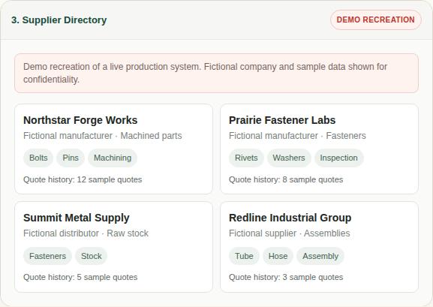This screenshot has width=433, height=307.
Task: Click 'Fictional manufacturer · Fasteners' subtitle
Action: 297,136
